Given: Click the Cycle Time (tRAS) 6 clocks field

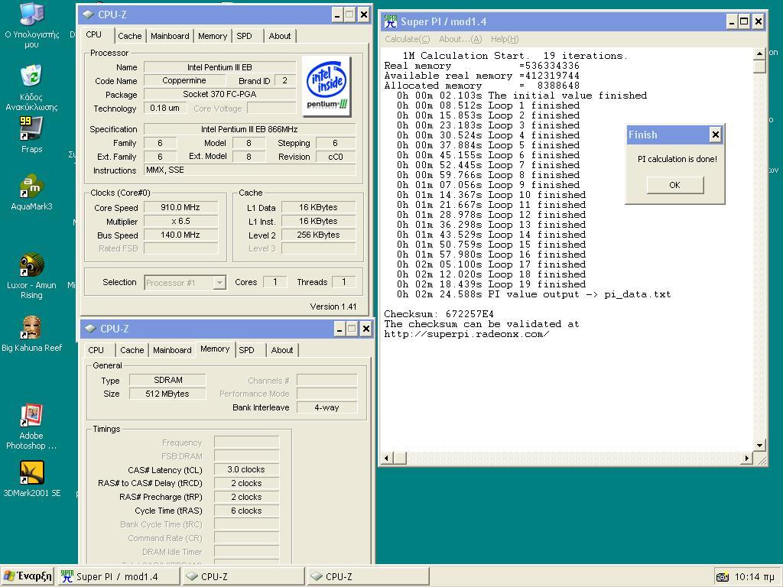Looking at the screenshot, I should click(246, 511).
